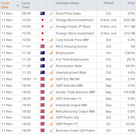Click the Australia flag in the Employment row
This screenshot has width=136, height=134.
click(43, 53)
